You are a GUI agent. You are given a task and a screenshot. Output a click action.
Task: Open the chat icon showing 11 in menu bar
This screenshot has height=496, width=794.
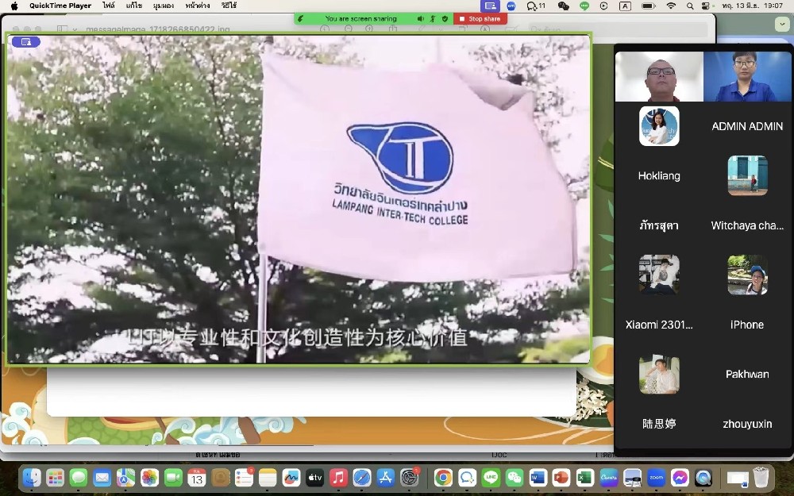(536, 6)
